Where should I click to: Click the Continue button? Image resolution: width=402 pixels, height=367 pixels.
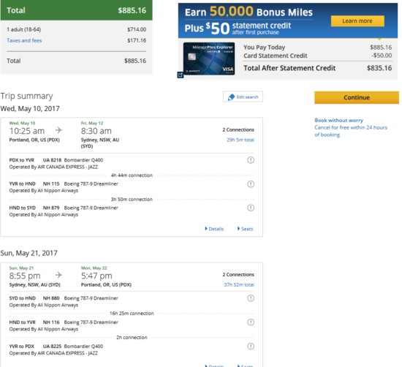[x=357, y=97]
